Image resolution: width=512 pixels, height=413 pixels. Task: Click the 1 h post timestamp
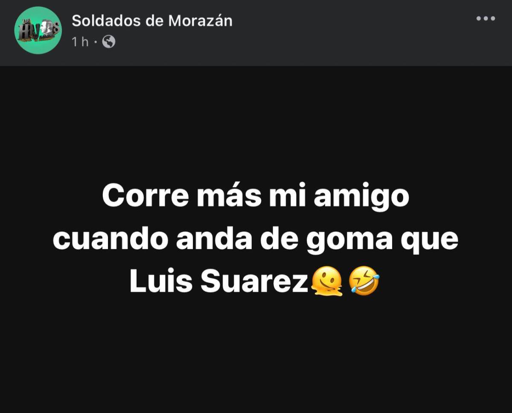pyautogui.click(x=80, y=42)
